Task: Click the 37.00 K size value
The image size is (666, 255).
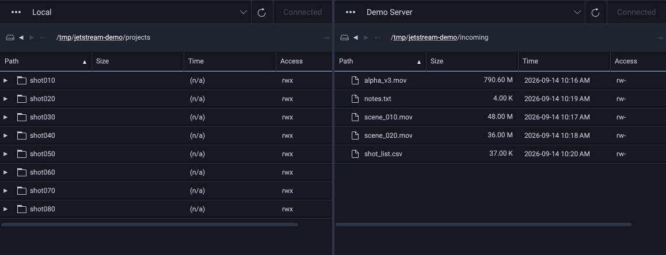Action: (x=501, y=153)
